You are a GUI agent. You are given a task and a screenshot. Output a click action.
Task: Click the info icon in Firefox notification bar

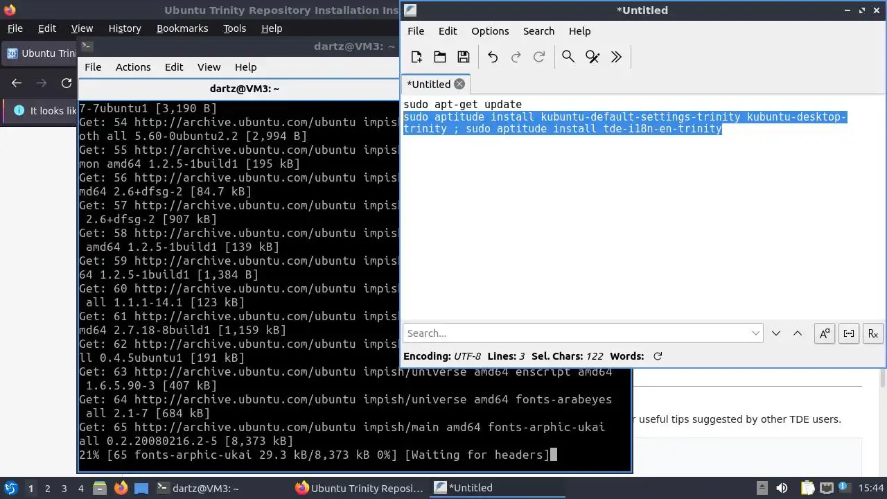click(19, 111)
